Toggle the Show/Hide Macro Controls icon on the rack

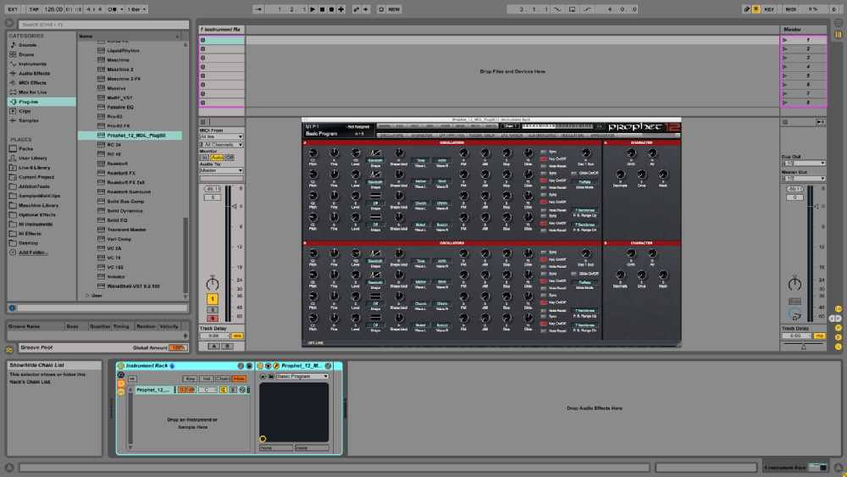[x=121, y=374]
